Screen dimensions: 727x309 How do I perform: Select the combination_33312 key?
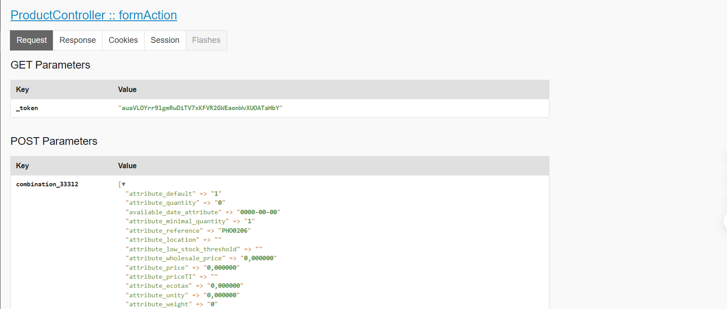coord(47,184)
